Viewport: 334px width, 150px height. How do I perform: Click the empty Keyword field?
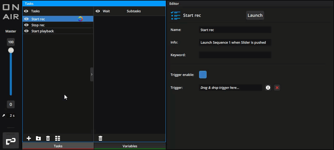(x=235, y=55)
